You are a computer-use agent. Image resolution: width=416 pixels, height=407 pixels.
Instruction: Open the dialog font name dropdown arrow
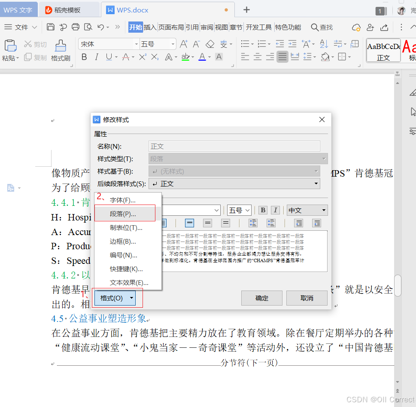[x=216, y=210]
